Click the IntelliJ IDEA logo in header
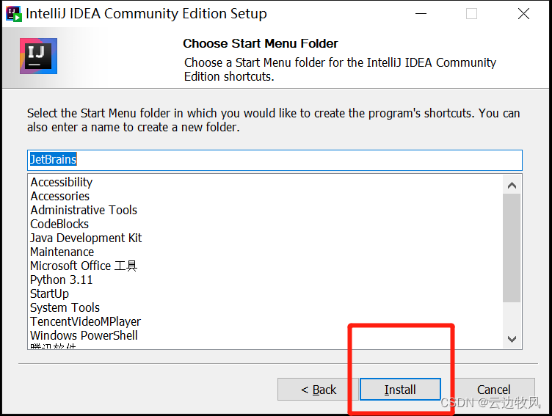Viewport: 552px width, 416px height. (x=38, y=56)
